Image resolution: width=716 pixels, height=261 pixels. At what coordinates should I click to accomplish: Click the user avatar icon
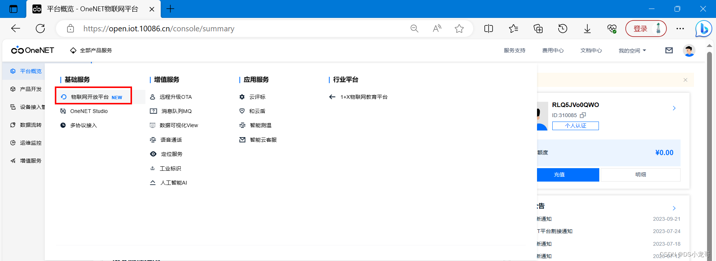pos(689,50)
